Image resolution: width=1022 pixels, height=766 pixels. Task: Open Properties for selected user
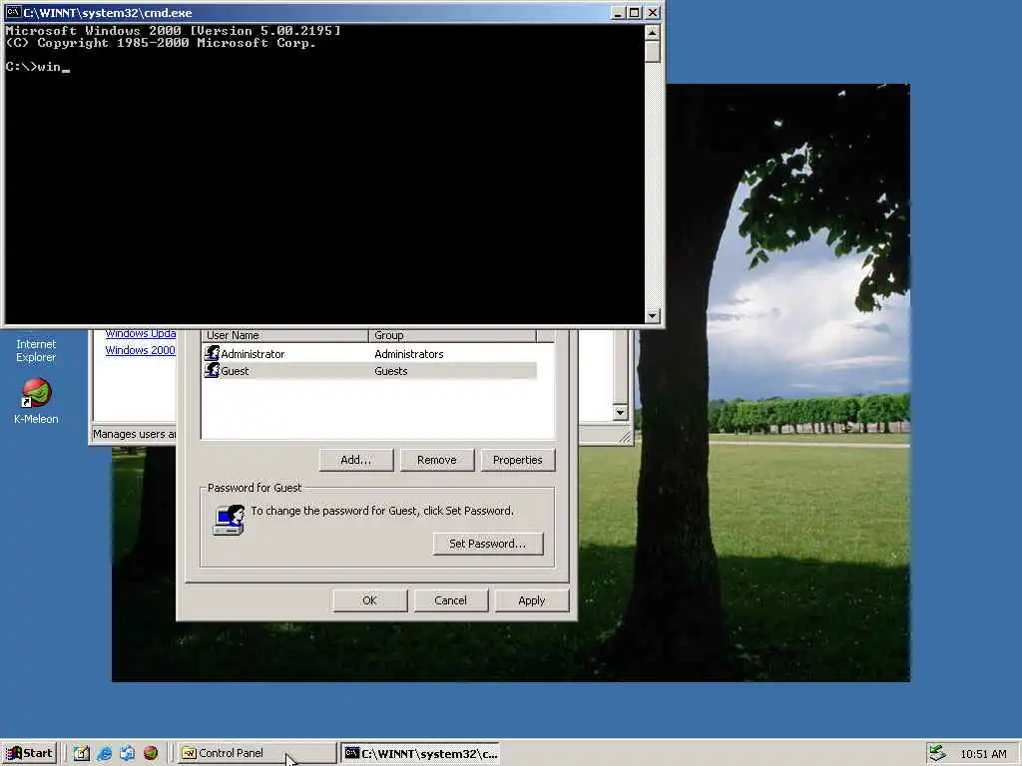coord(518,460)
